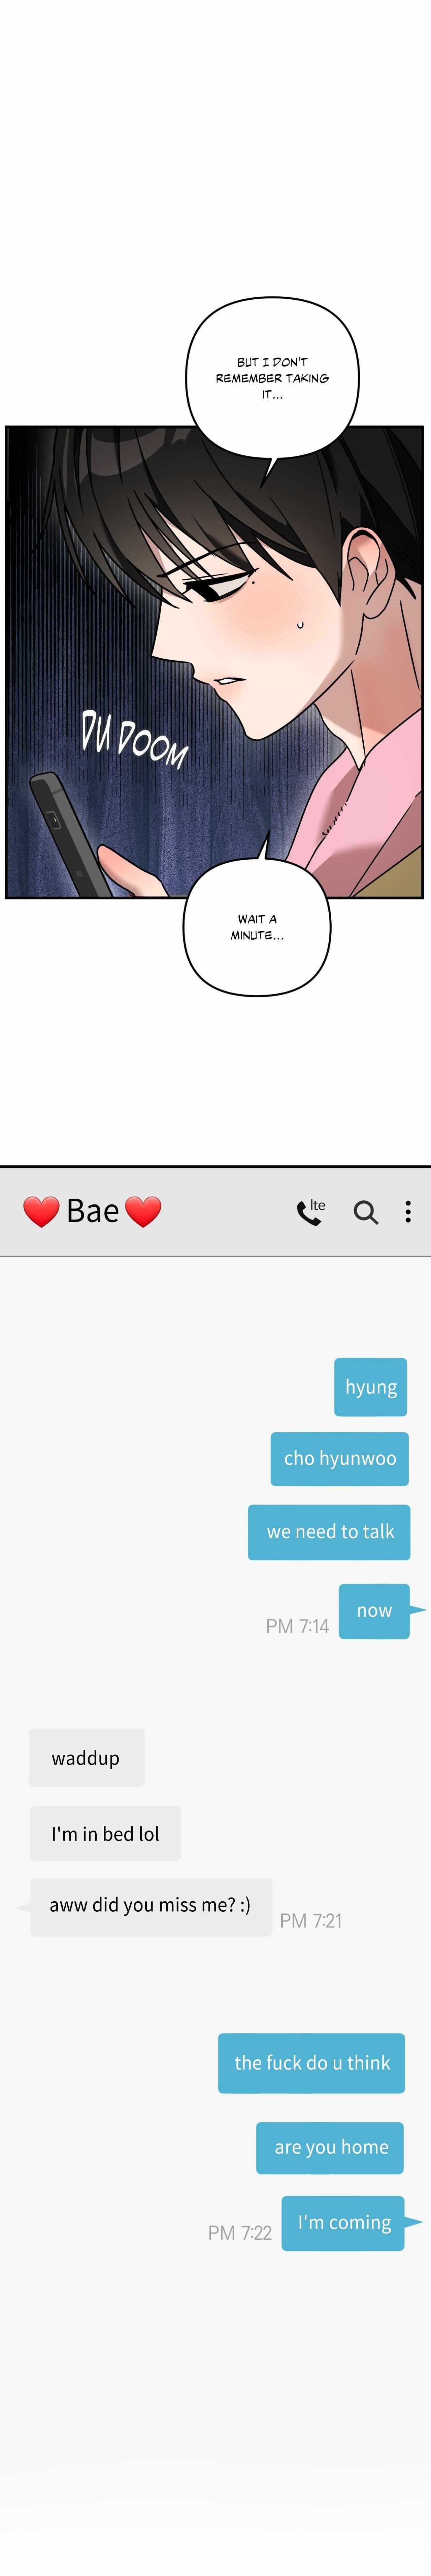The height and width of the screenshot is (2576, 431).
Task: Click the left red heart by Bae
Action: click(x=41, y=1211)
